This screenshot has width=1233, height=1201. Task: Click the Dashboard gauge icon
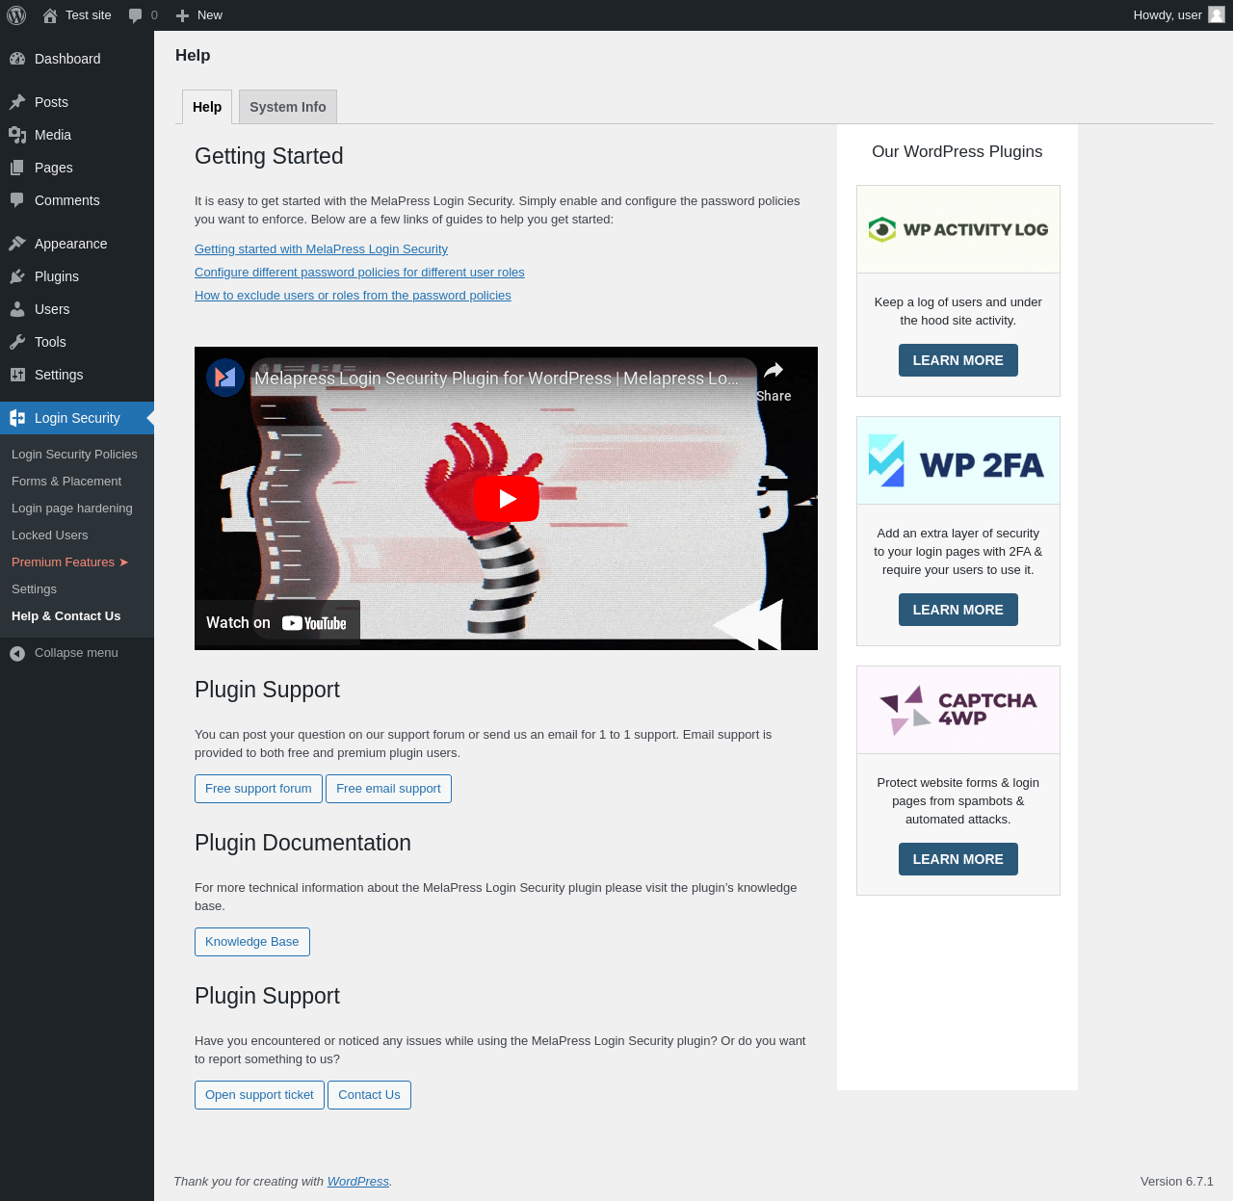coord(17,59)
